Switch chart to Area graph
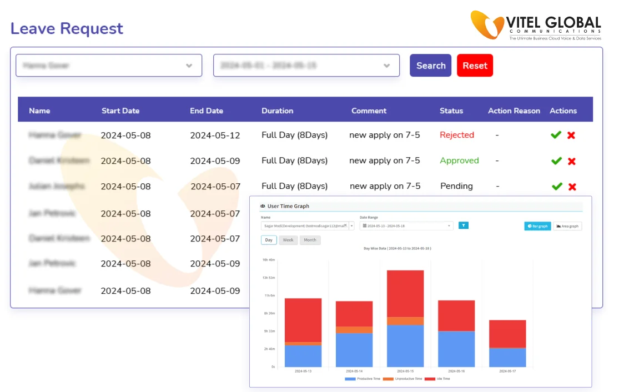 (x=567, y=226)
